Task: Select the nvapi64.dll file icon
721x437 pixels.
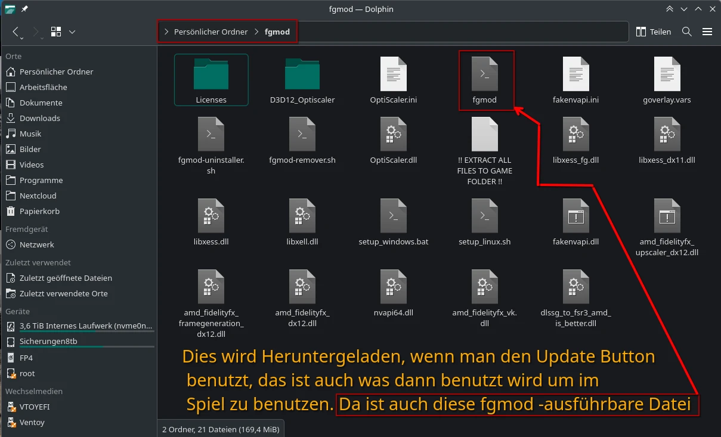Action: coord(393,287)
